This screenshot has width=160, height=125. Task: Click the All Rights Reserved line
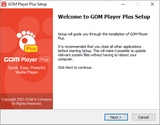[27, 103]
